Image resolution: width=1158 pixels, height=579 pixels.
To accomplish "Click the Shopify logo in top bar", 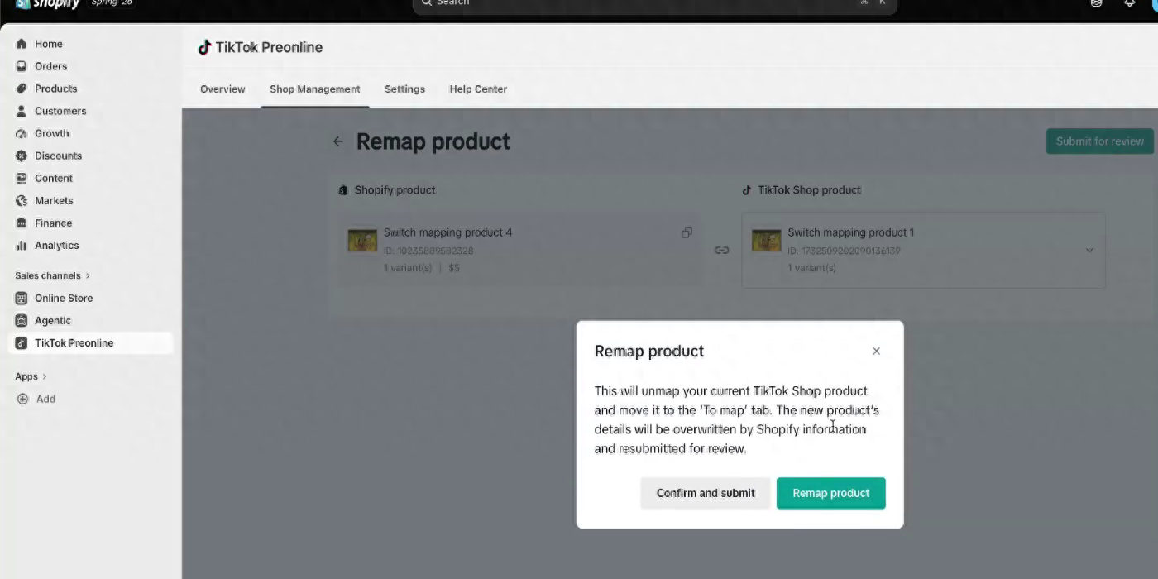I will pos(47,4).
